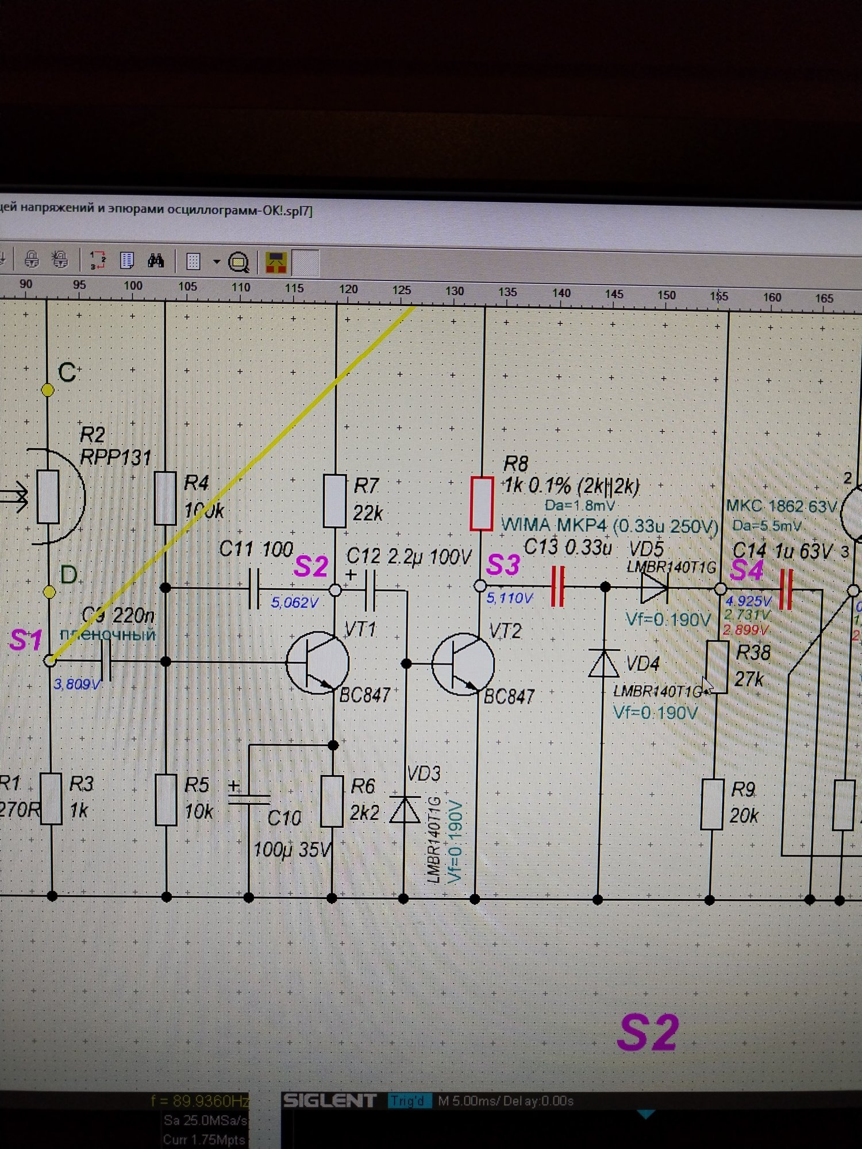Viewport: 862px width, 1149px height.
Task: Select the C12 polarized capacitor symbol
Action: pyautogui.click(x=370, y=590)
